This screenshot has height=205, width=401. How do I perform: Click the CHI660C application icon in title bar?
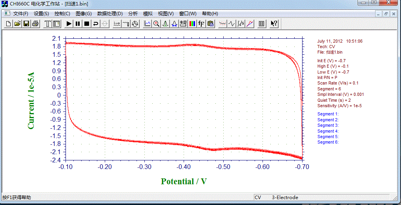[x=5, y=4]
